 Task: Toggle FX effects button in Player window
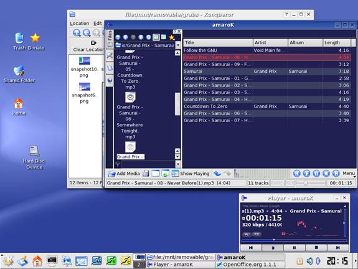point(257,234)
